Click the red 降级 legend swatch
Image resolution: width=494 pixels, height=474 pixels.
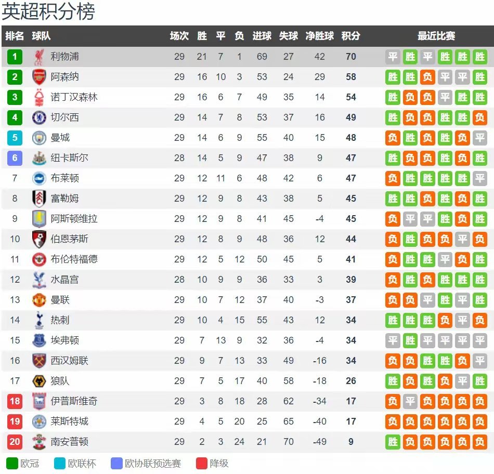point(202,463)
